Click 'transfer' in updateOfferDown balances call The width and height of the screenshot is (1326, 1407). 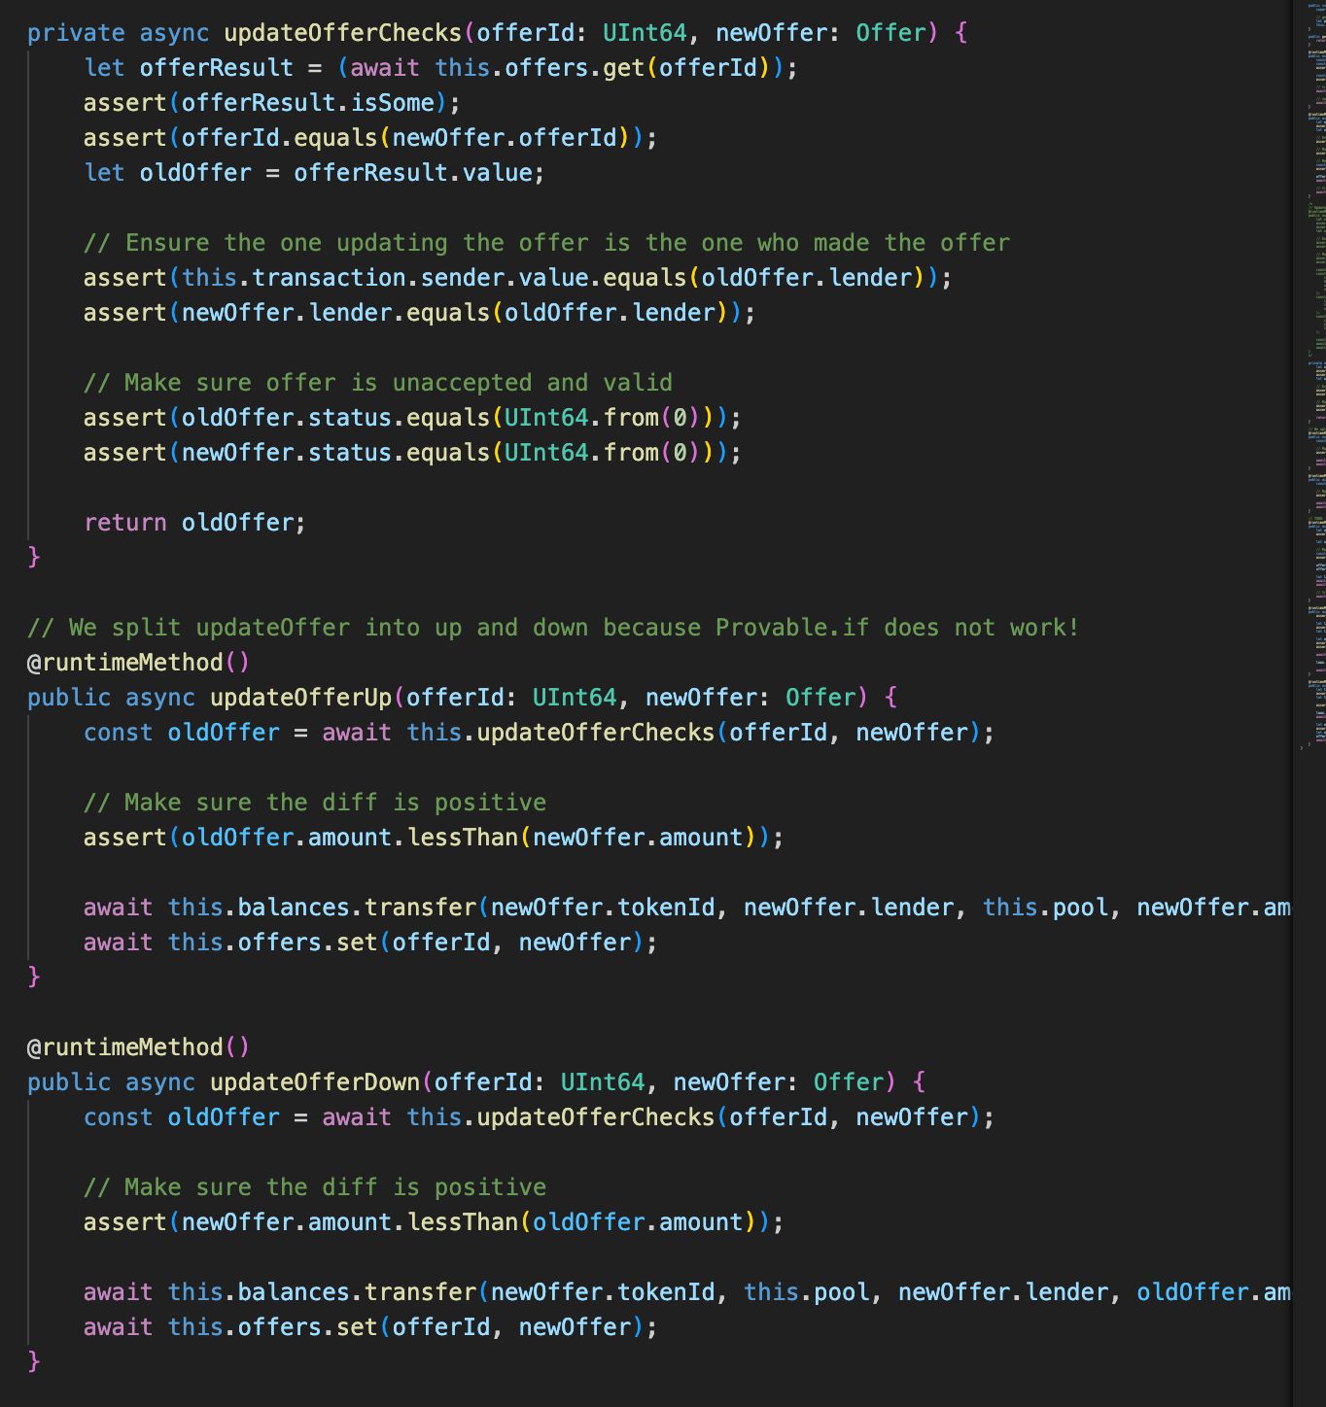420,1292
